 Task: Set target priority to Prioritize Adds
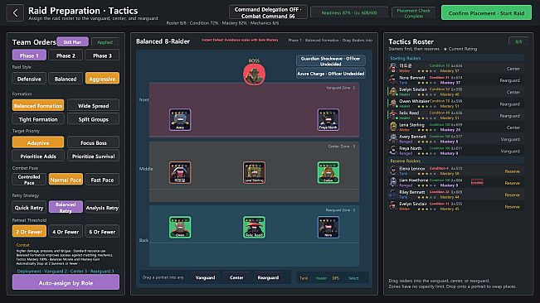pos(38,156)
